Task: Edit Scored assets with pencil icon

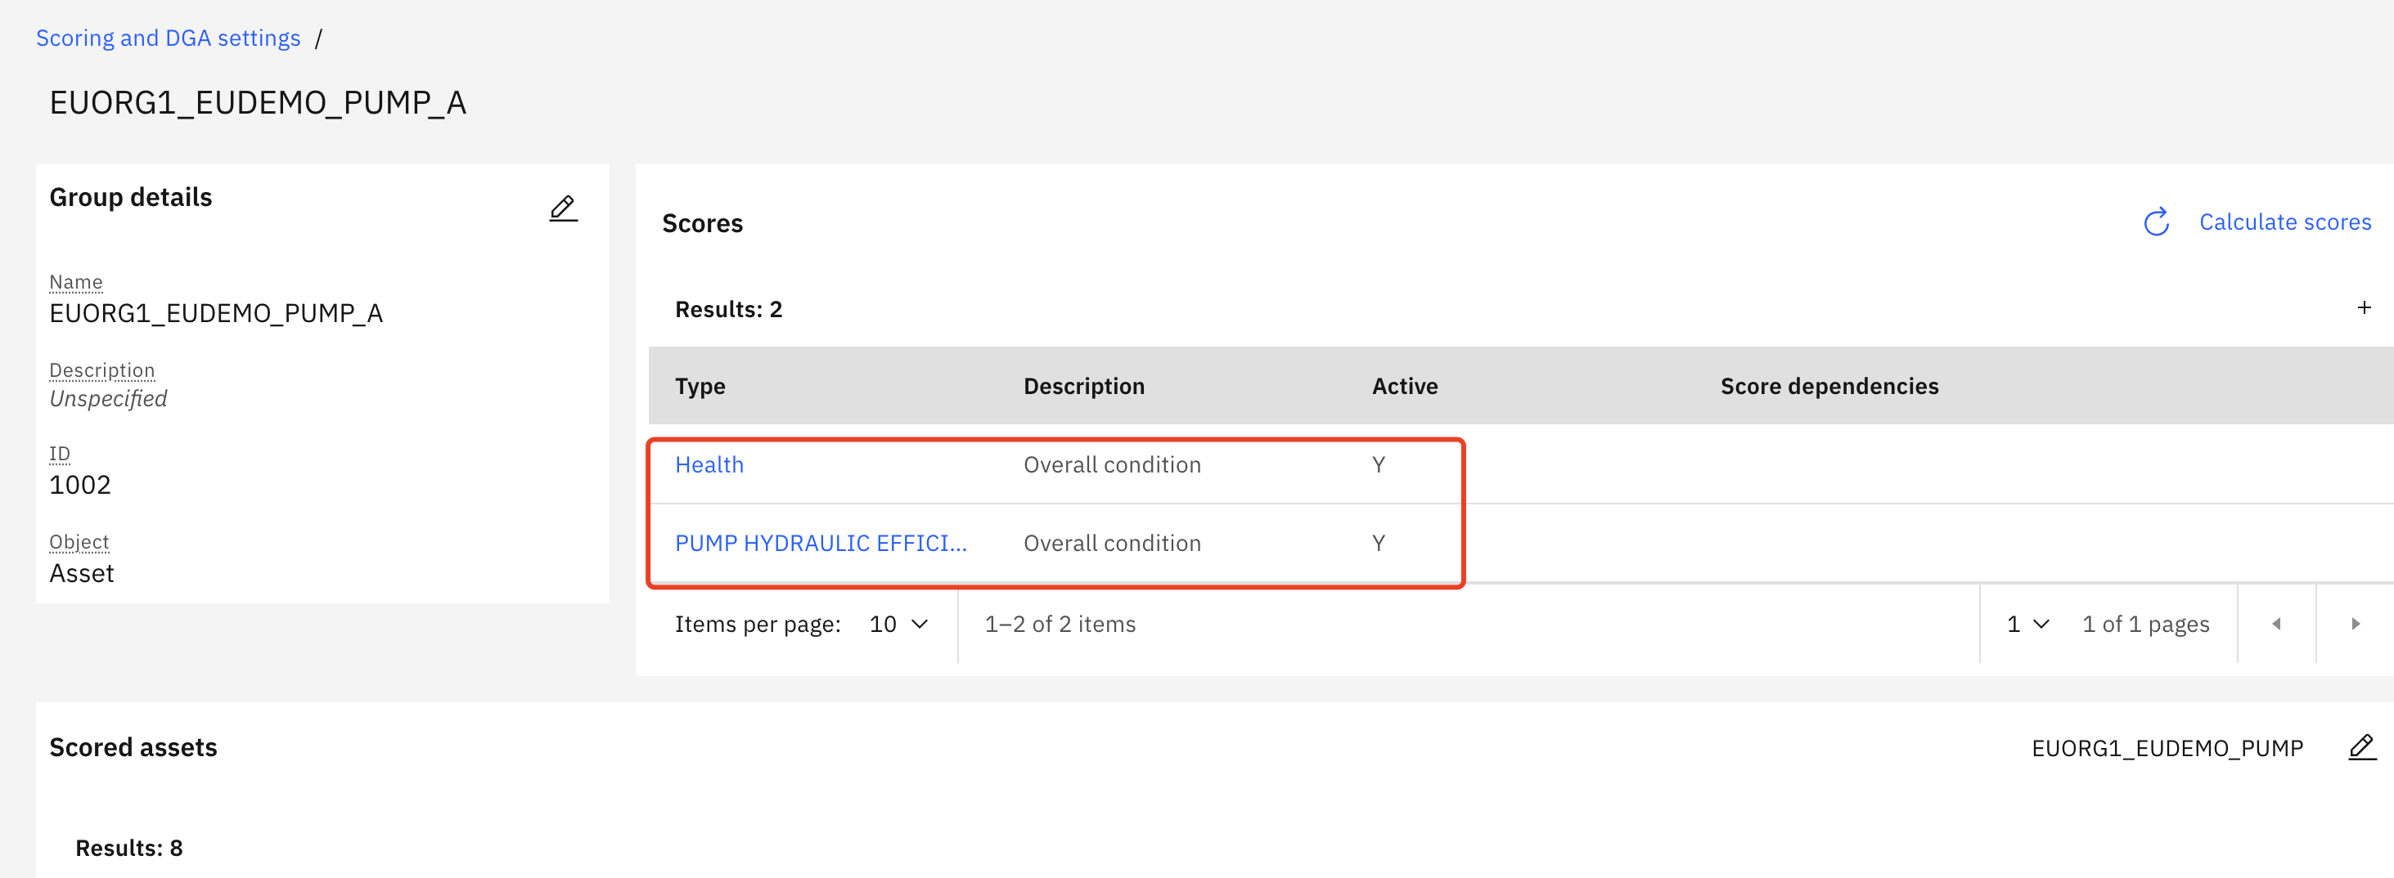Action: 2361,747
